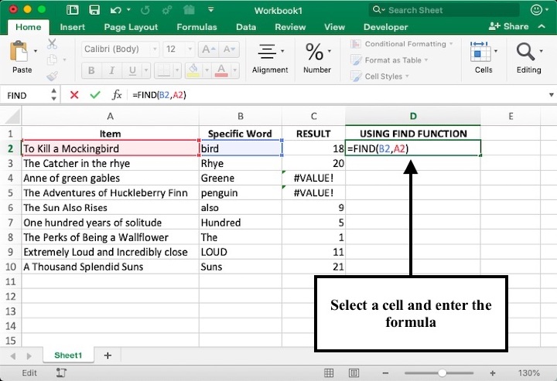Increase font size with A up icon

pyautogui.click(x=209, y=49)
